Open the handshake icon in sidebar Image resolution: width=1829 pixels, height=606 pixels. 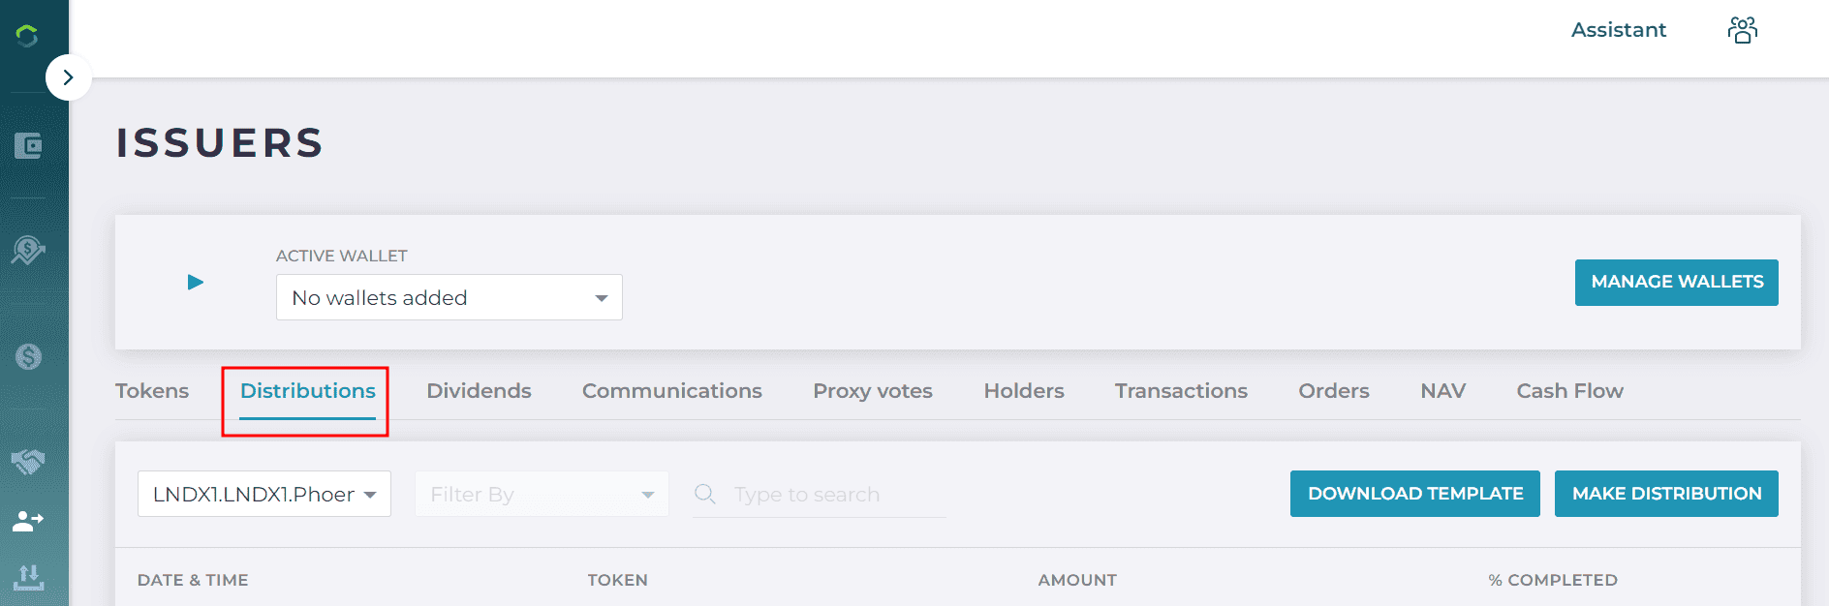pyautogui.click(x=28, y=462)
